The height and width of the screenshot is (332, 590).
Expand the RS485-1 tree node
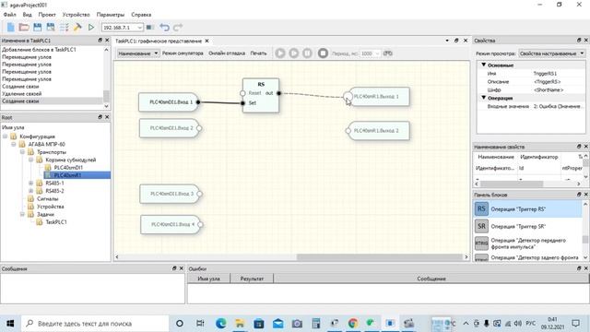[x=31, y=184]
